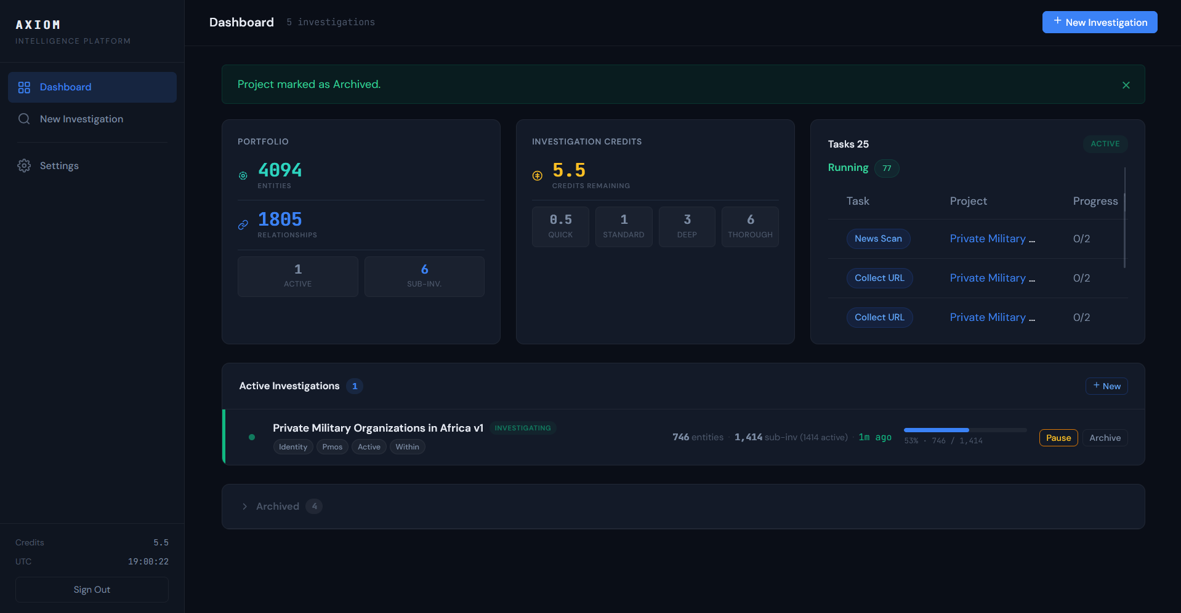This screenshot has height=613, width=1181.
Task: Select the 6 THOROUGH credit tier
Action: pyautogui.click(x=750, y=226)
